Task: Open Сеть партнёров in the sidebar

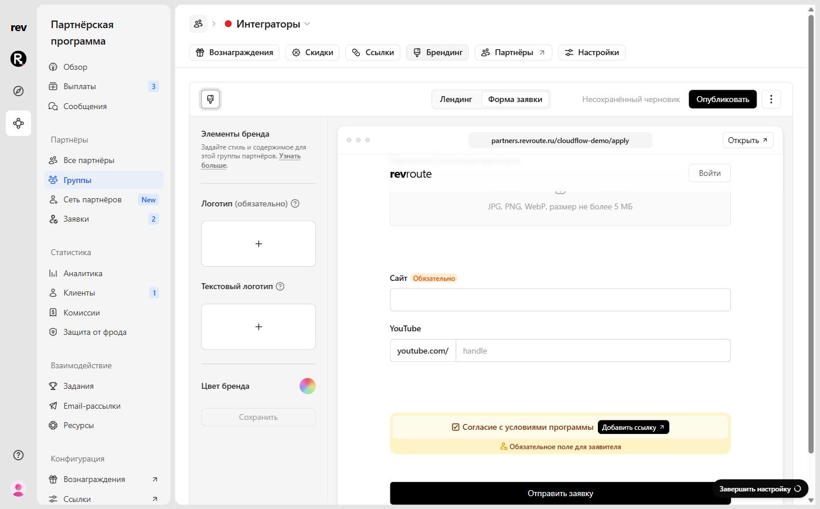Action: [104, 199]
